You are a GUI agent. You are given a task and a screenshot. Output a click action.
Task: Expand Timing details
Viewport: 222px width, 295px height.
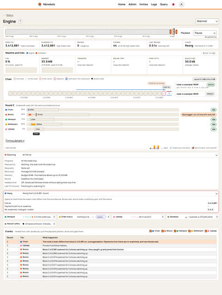coord(15,141)
